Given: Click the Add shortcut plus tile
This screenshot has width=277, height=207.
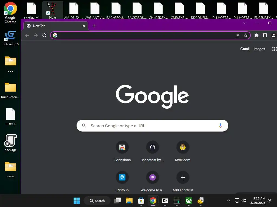Looking at the screenshot, I should click(183, 181).
